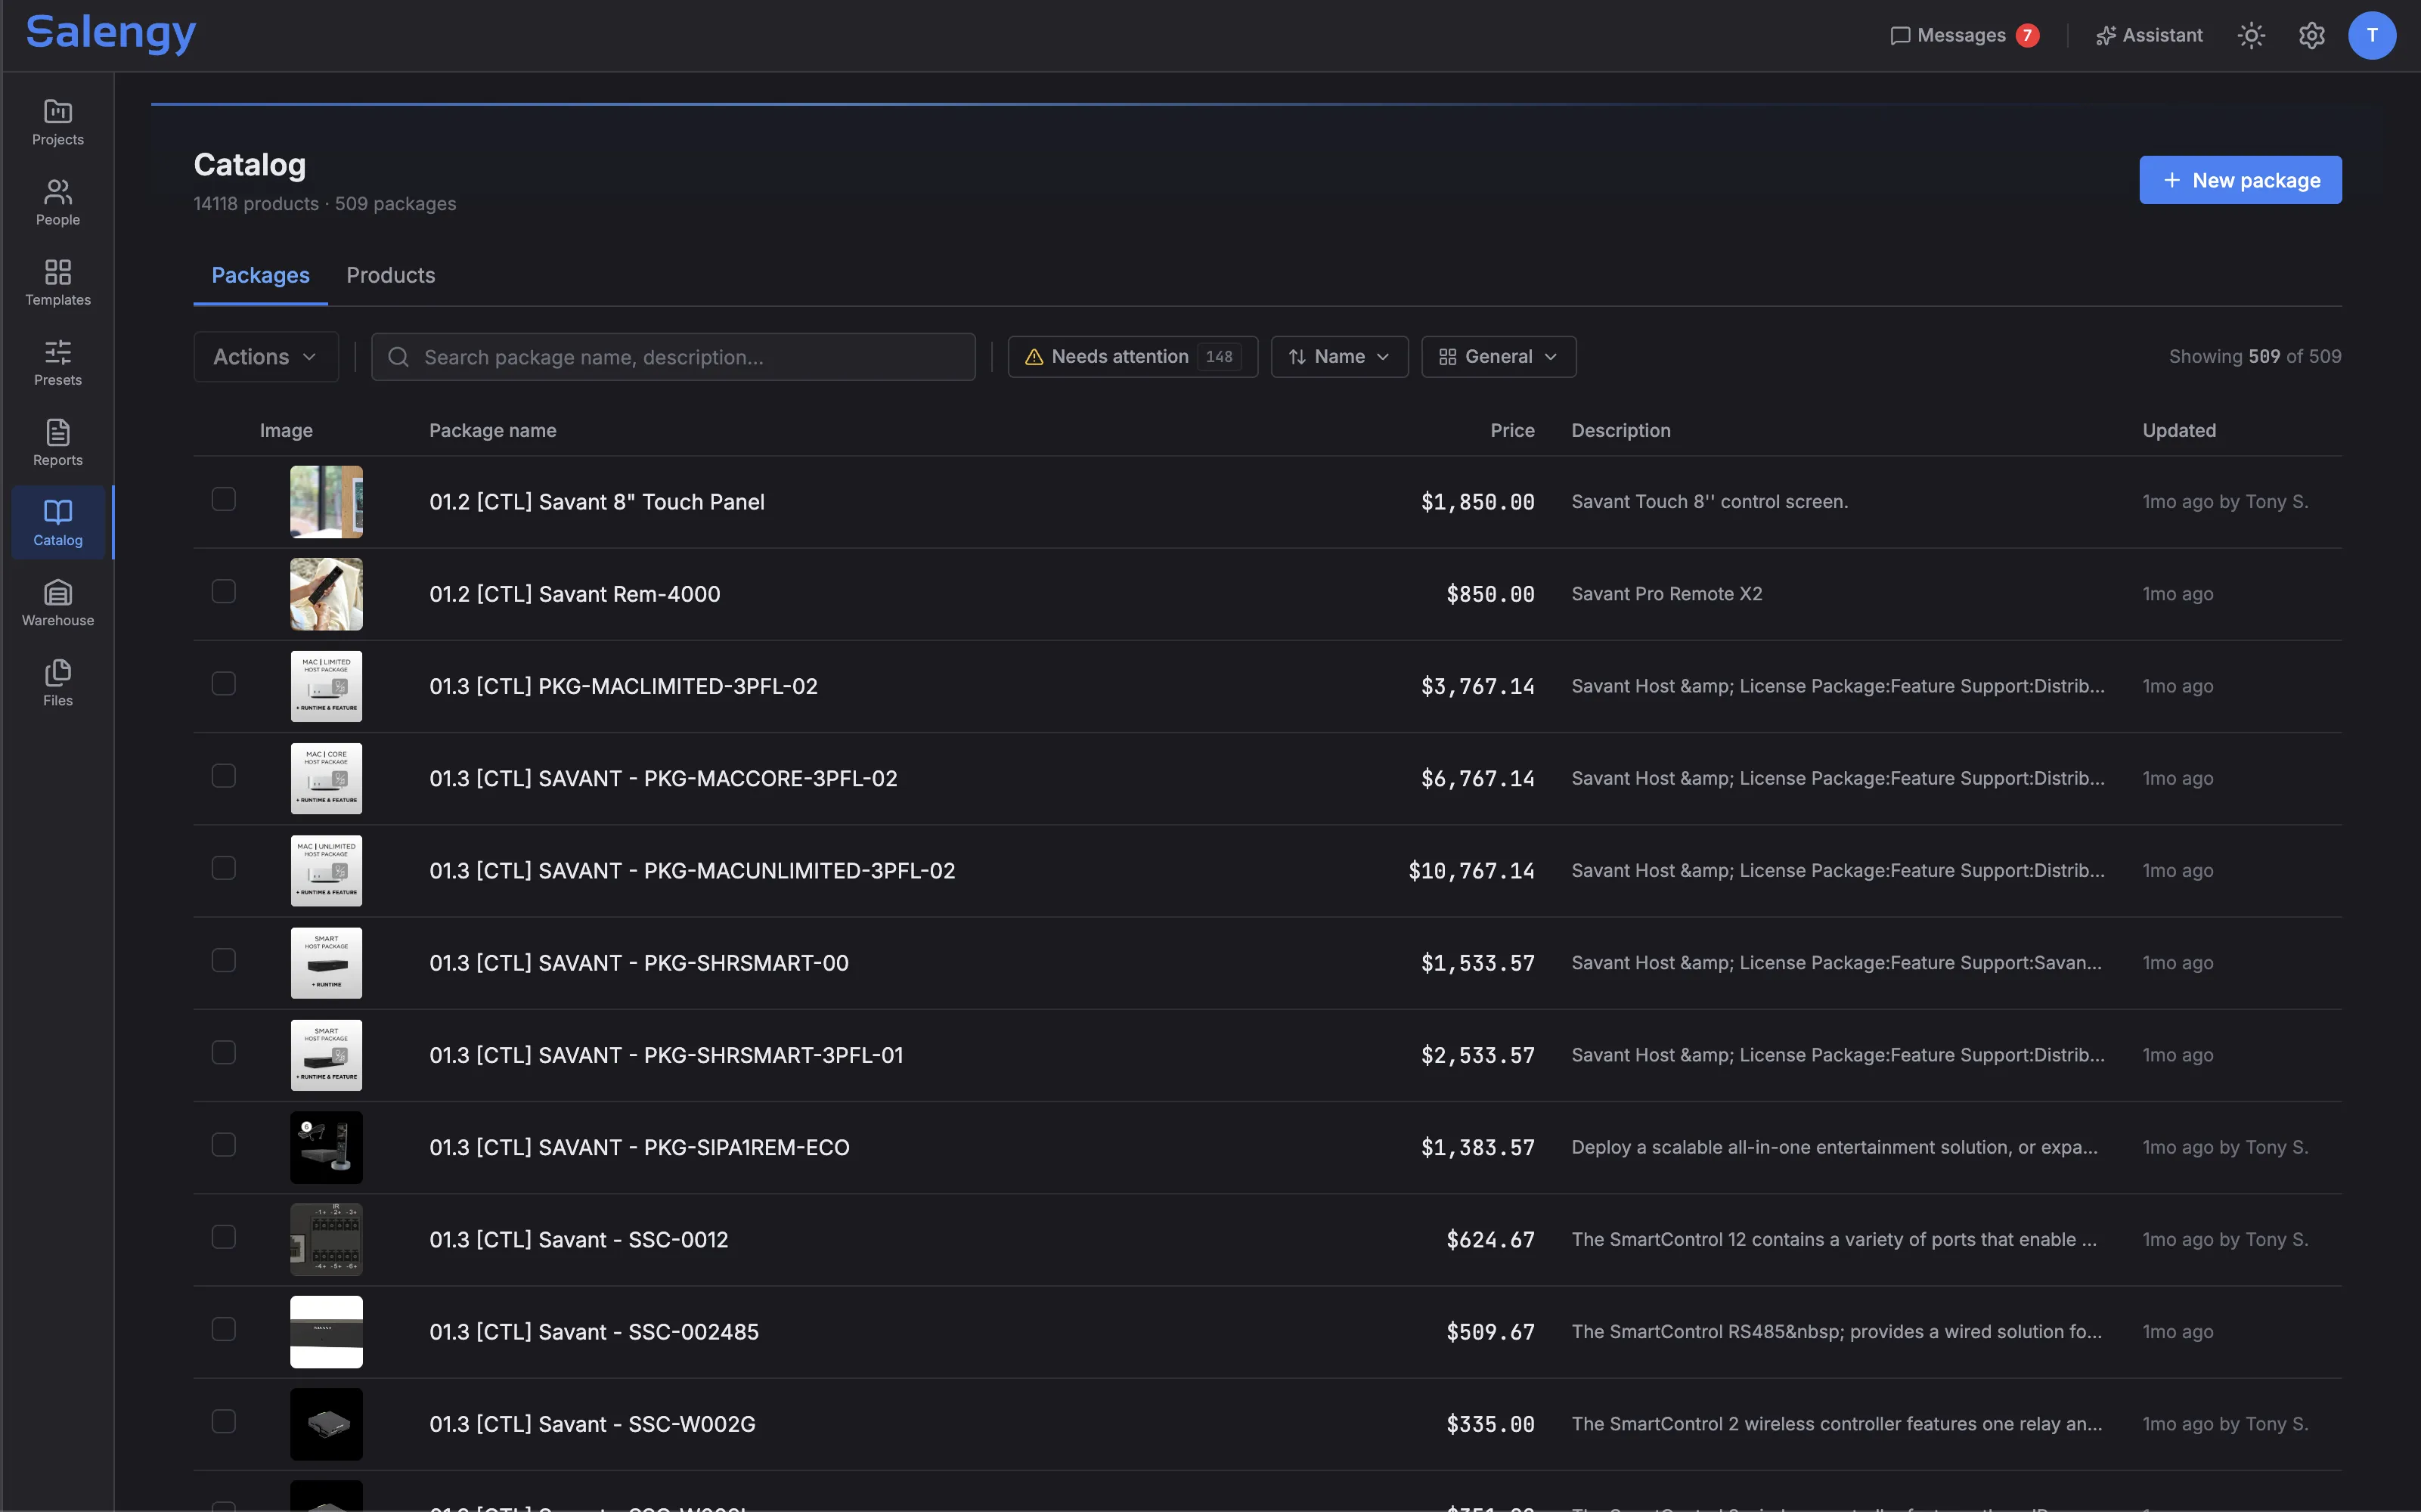Image resolution: width=2421 pixels, height=1512 pixels.
Task: View the MAC LIMITED host package image
Action: 326,686
